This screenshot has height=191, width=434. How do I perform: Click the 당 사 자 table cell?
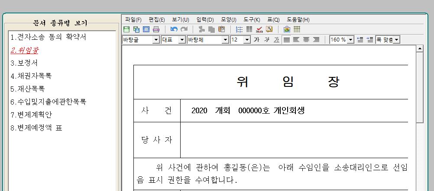point(157,140)
